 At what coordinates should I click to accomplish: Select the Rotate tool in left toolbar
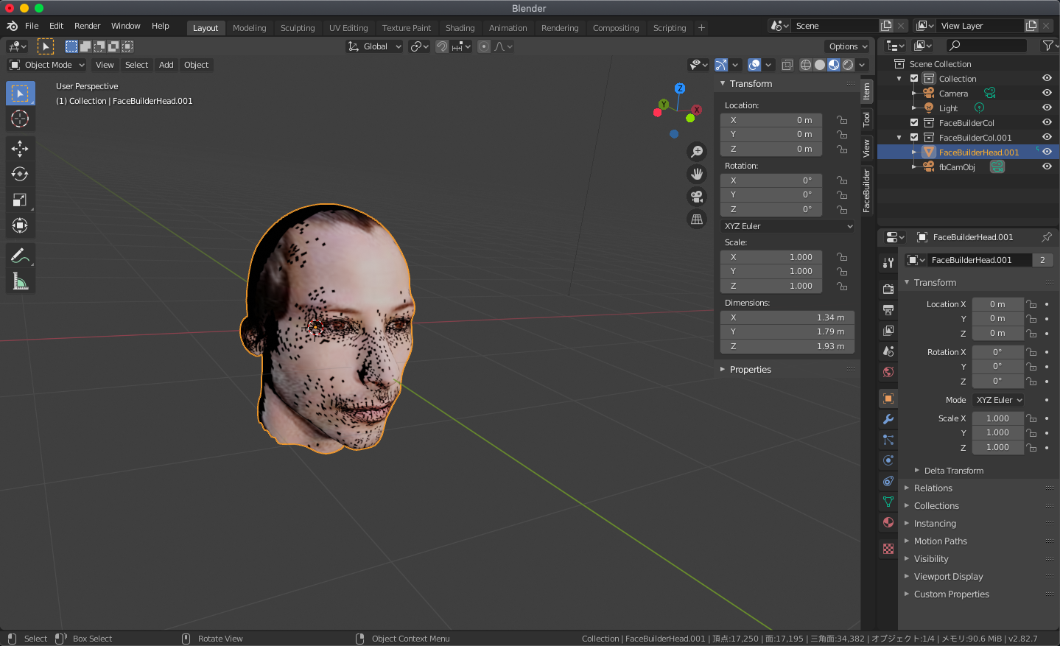pyautogui.click(x=20, y=174)
